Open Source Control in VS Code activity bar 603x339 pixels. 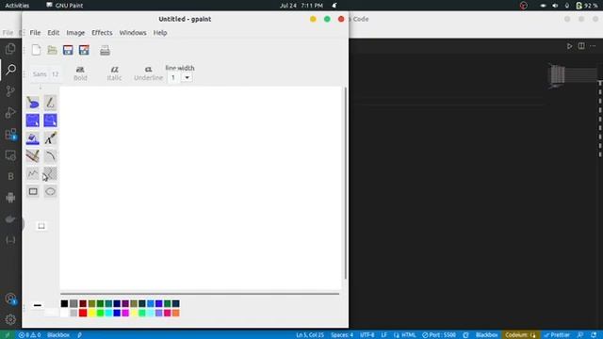click(x=10, y=91)
